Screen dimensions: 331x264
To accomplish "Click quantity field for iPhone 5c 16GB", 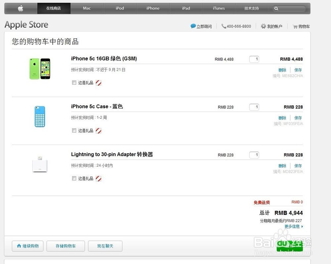I will pos(254,59).
